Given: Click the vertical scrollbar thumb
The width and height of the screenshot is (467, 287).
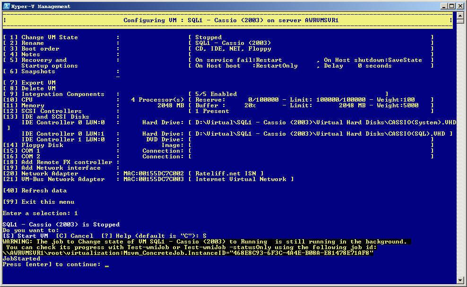Looking at the screenshot, I should tap(460, 21).
